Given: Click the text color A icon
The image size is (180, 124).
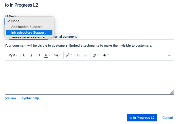Looking at the screenshot, I should 46,55.
